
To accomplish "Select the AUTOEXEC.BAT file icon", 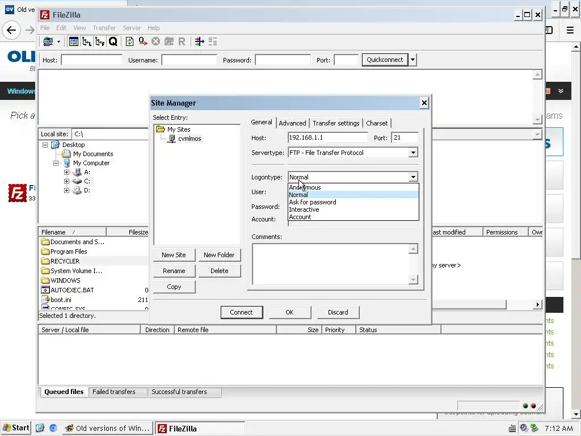I will (45, 290).
